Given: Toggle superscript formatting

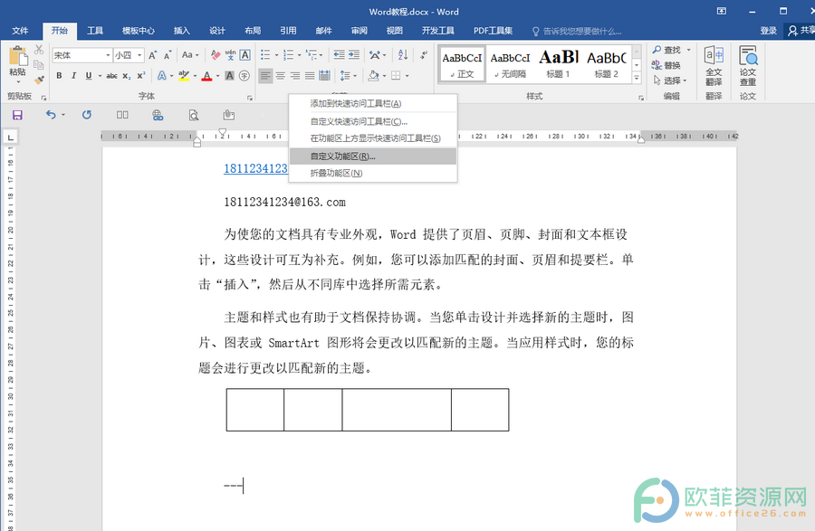Looking at the screenshot, I should tap(141, 76).
